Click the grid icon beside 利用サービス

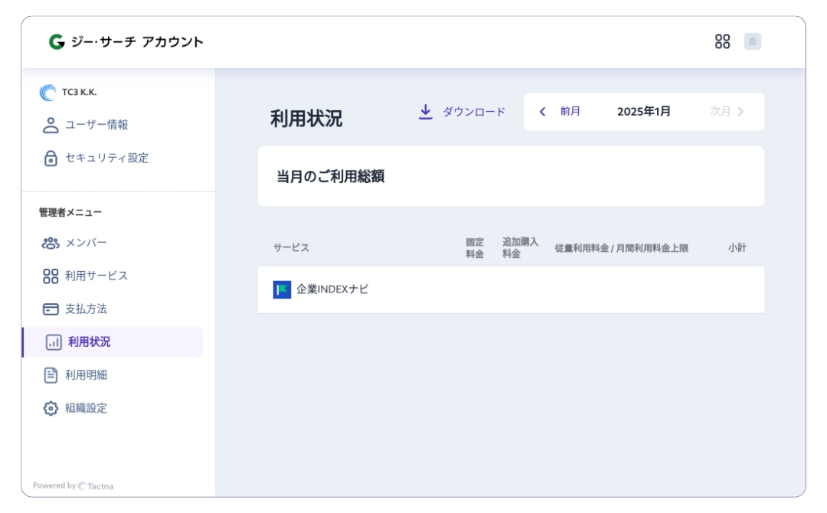(51, 276)
